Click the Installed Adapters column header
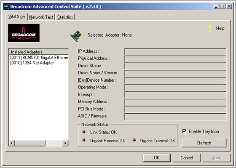This screenshot has width=236, height=168. coord(39,52)
